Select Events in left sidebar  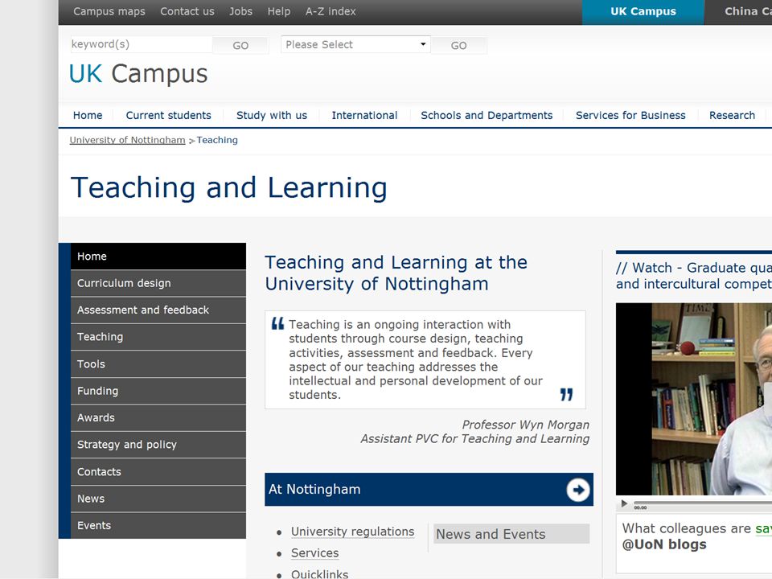coord(158,525)
